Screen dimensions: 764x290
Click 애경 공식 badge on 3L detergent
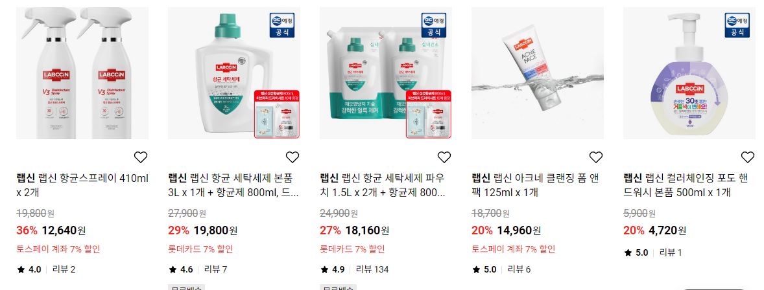pos(282,25)
